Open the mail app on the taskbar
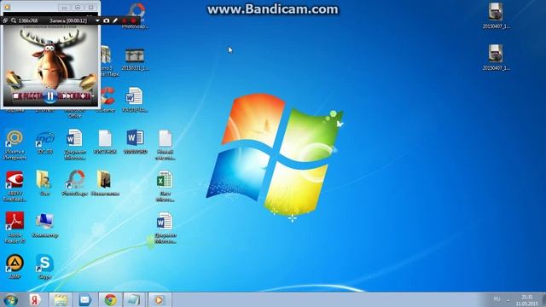This screenshot has height=307, width=546. point(85,299)
